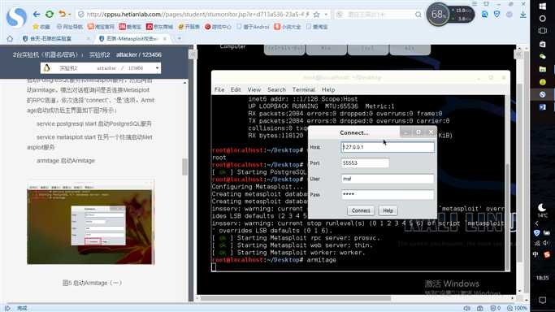Click the home icon beside the tabs
This screenshot has height=312, width=555.
click(10, 38)
